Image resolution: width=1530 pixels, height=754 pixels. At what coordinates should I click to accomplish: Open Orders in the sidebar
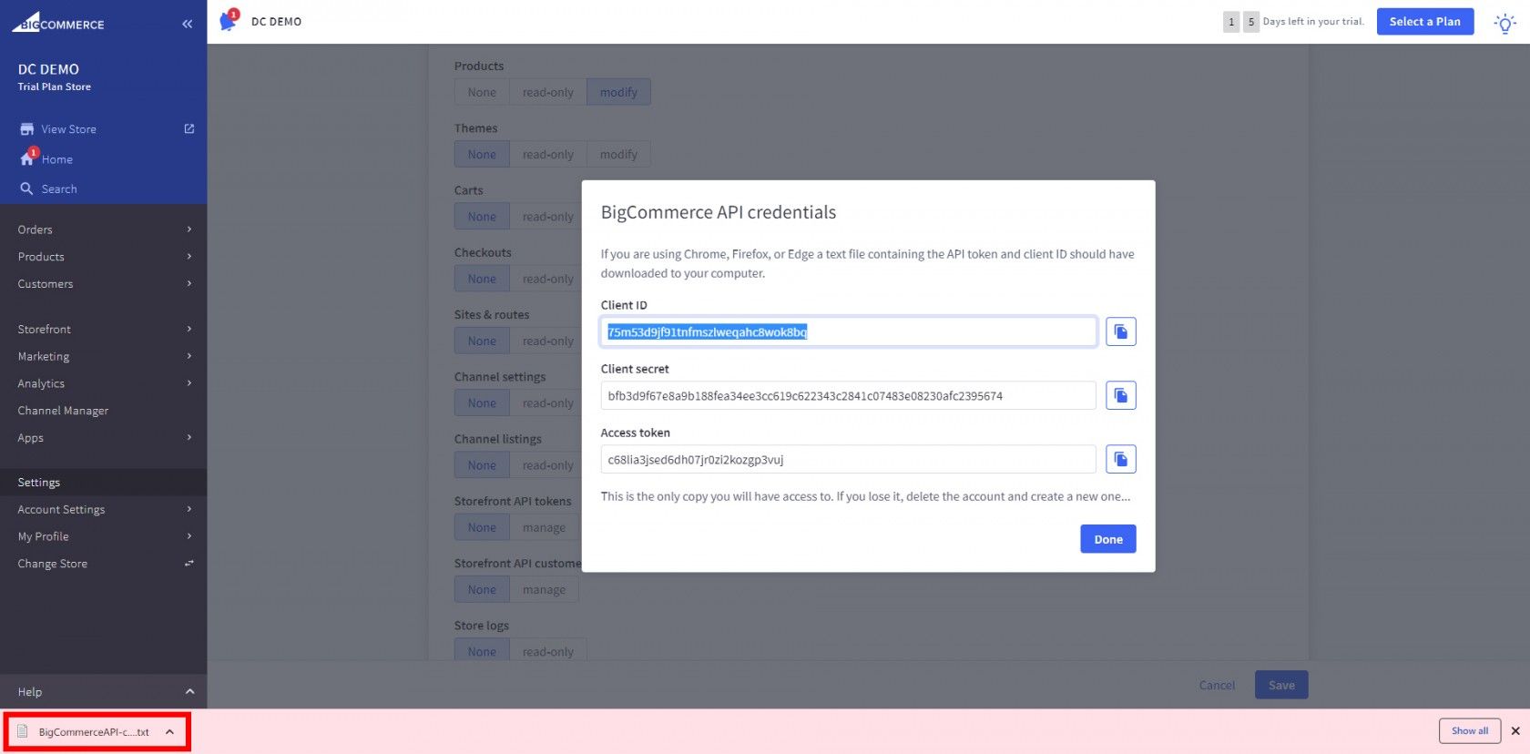tap(36, 229)
